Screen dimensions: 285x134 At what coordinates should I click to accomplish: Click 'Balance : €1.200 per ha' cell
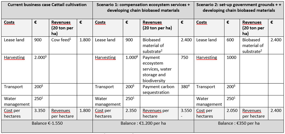(143, 126)
